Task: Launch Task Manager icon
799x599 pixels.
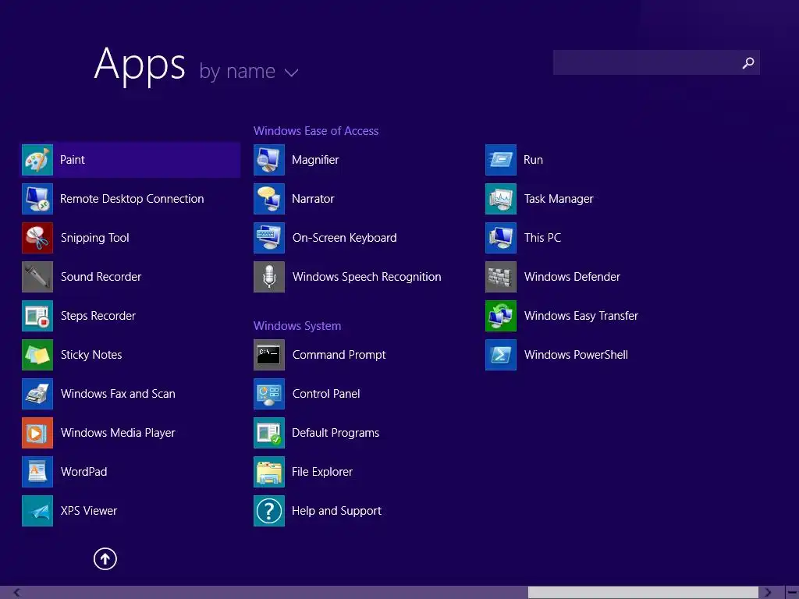Action: 501,199
